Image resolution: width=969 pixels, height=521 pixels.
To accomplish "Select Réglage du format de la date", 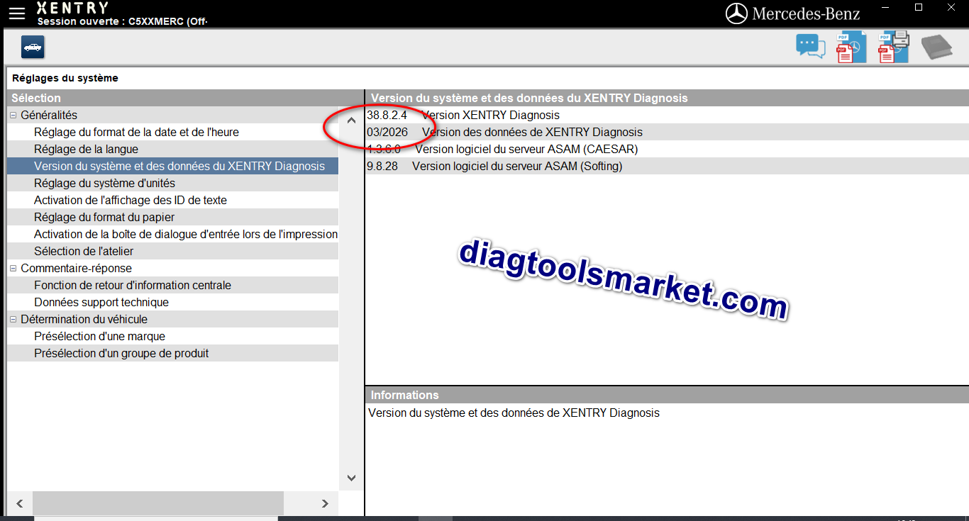I will [x=136, y=132].
